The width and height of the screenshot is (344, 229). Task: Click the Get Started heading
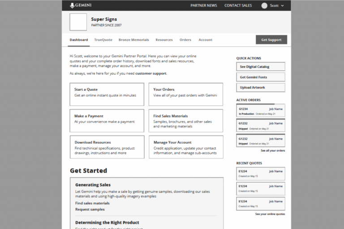click(88, 170)
